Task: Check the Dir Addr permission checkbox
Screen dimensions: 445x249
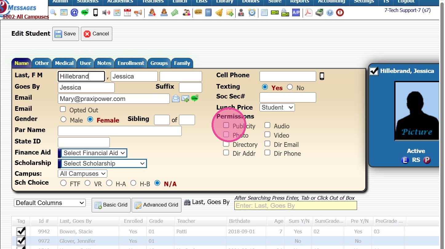Action: click(x=226, y=153)
